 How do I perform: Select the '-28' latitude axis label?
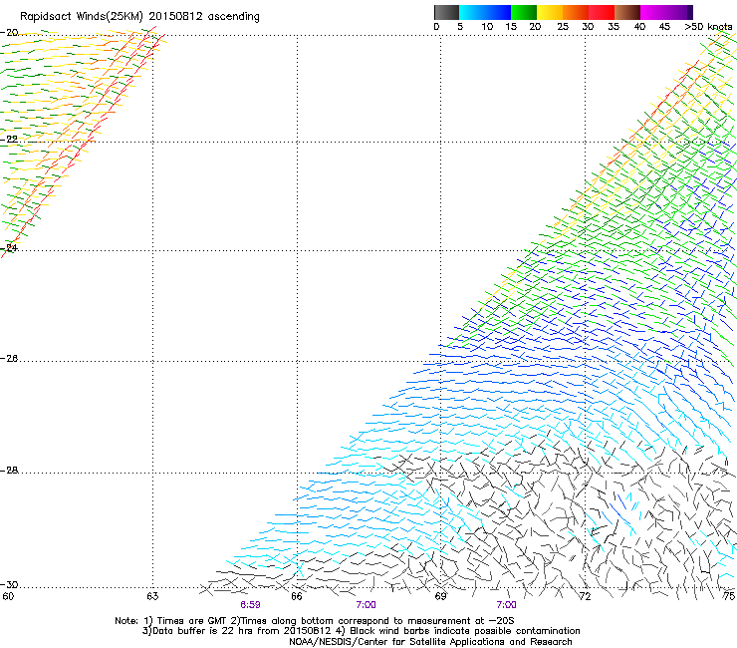coord(10,471)
